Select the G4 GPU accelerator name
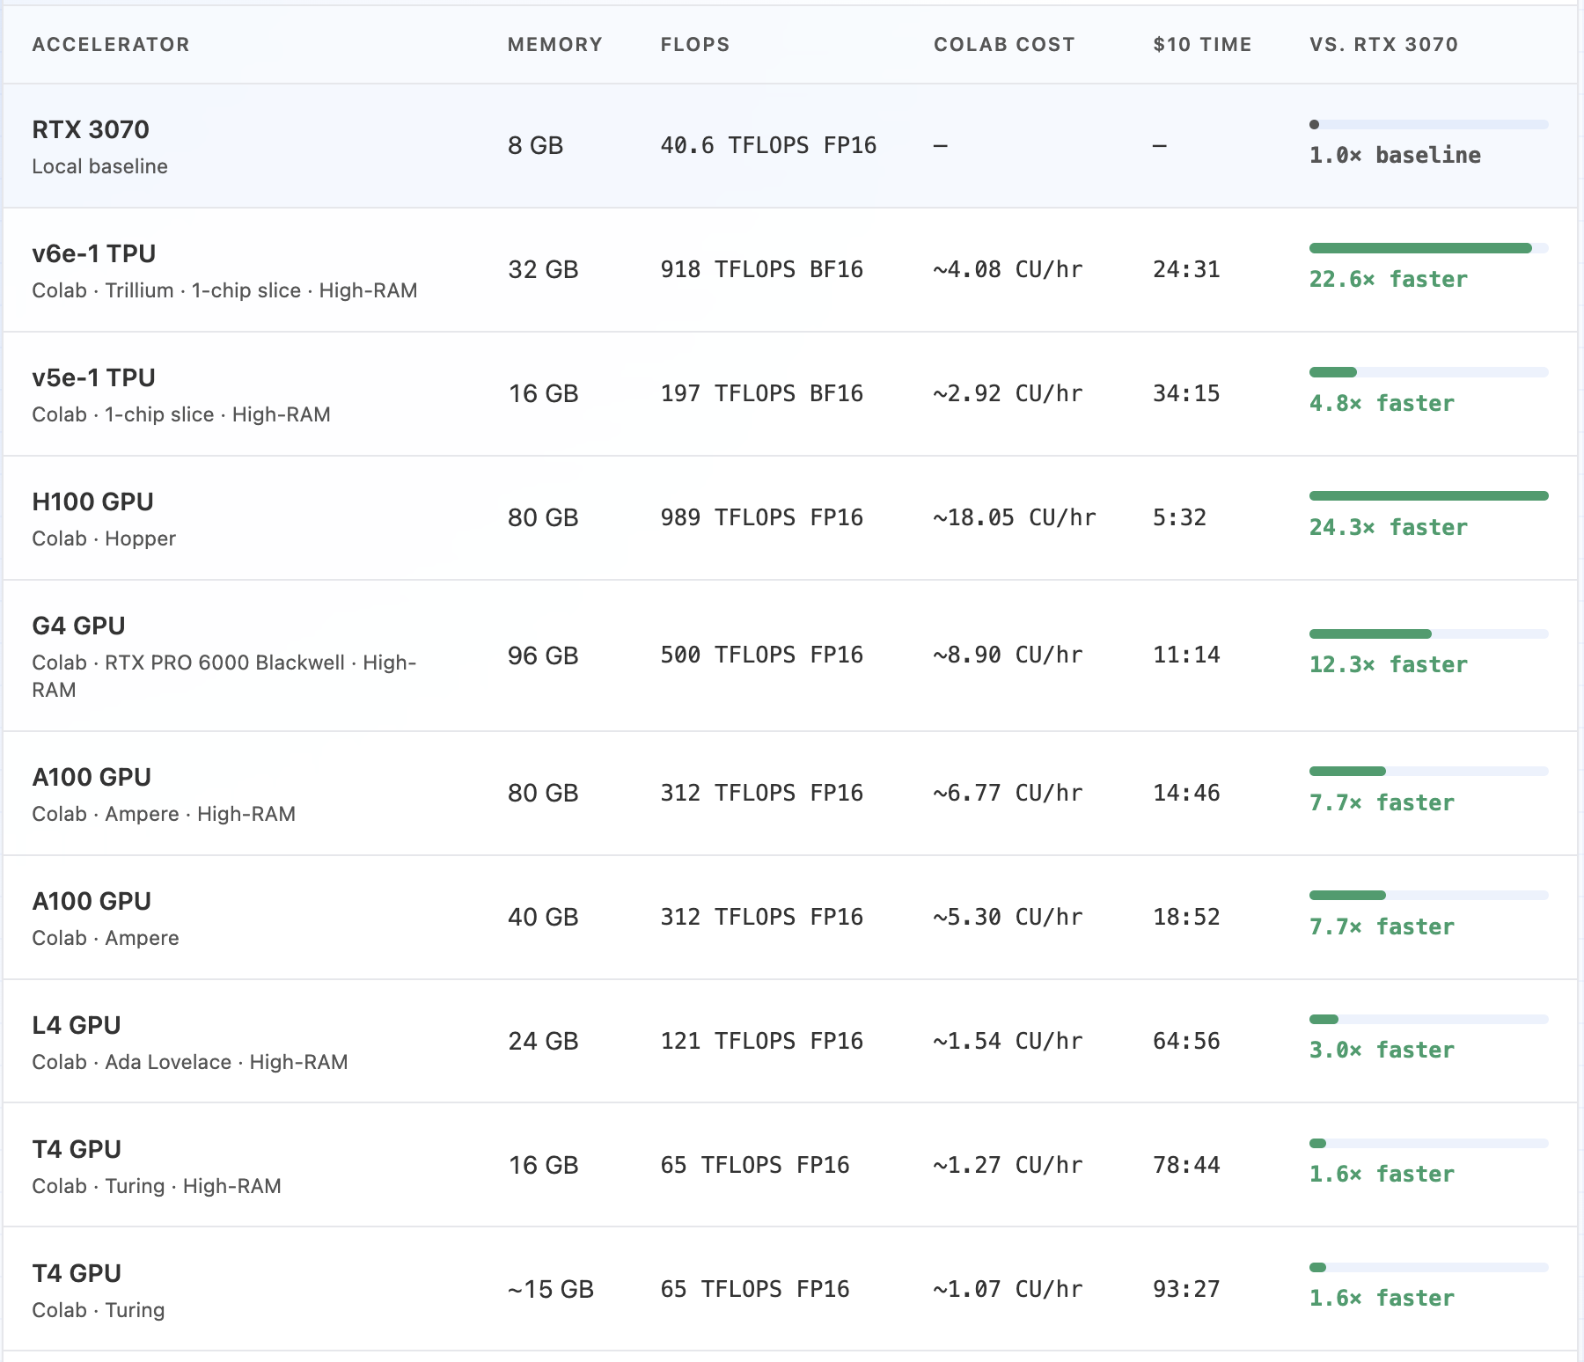 click(79, 626)
